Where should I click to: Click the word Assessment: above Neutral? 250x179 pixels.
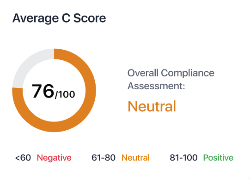[x=156, y=86]
